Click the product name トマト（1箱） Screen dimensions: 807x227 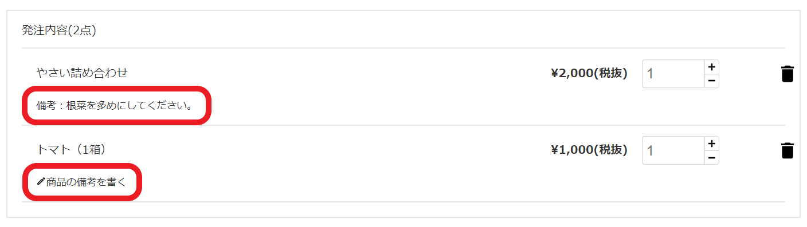coord(71,150)
